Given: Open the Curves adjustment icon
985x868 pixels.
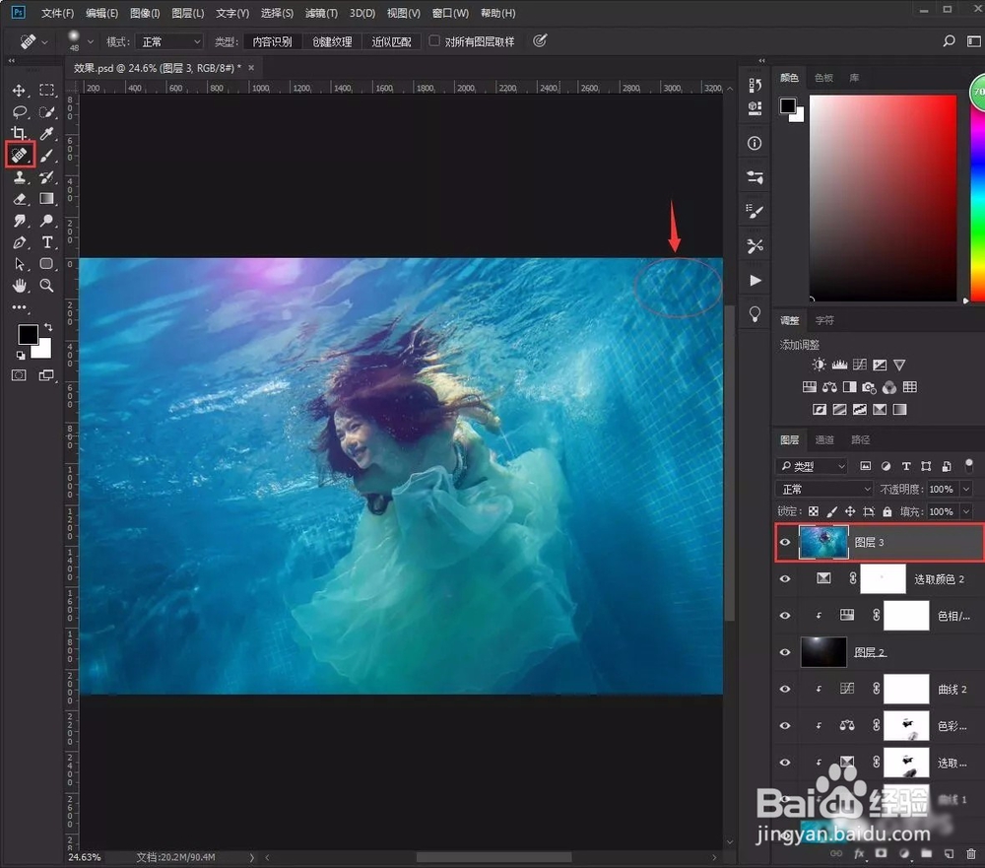Looking at the screenshot, I should click(x=860, y=365).
